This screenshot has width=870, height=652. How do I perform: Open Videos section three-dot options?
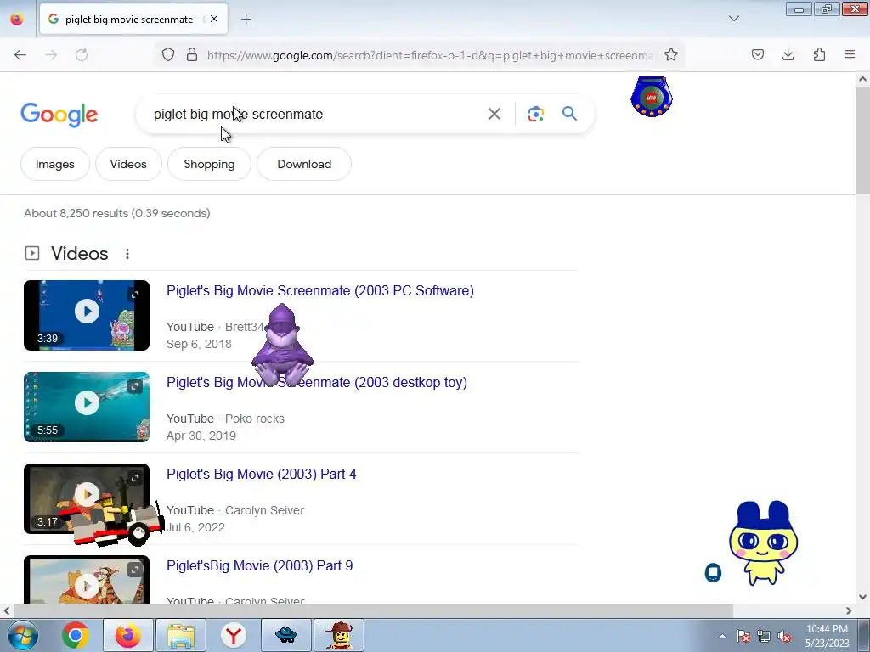127,253
